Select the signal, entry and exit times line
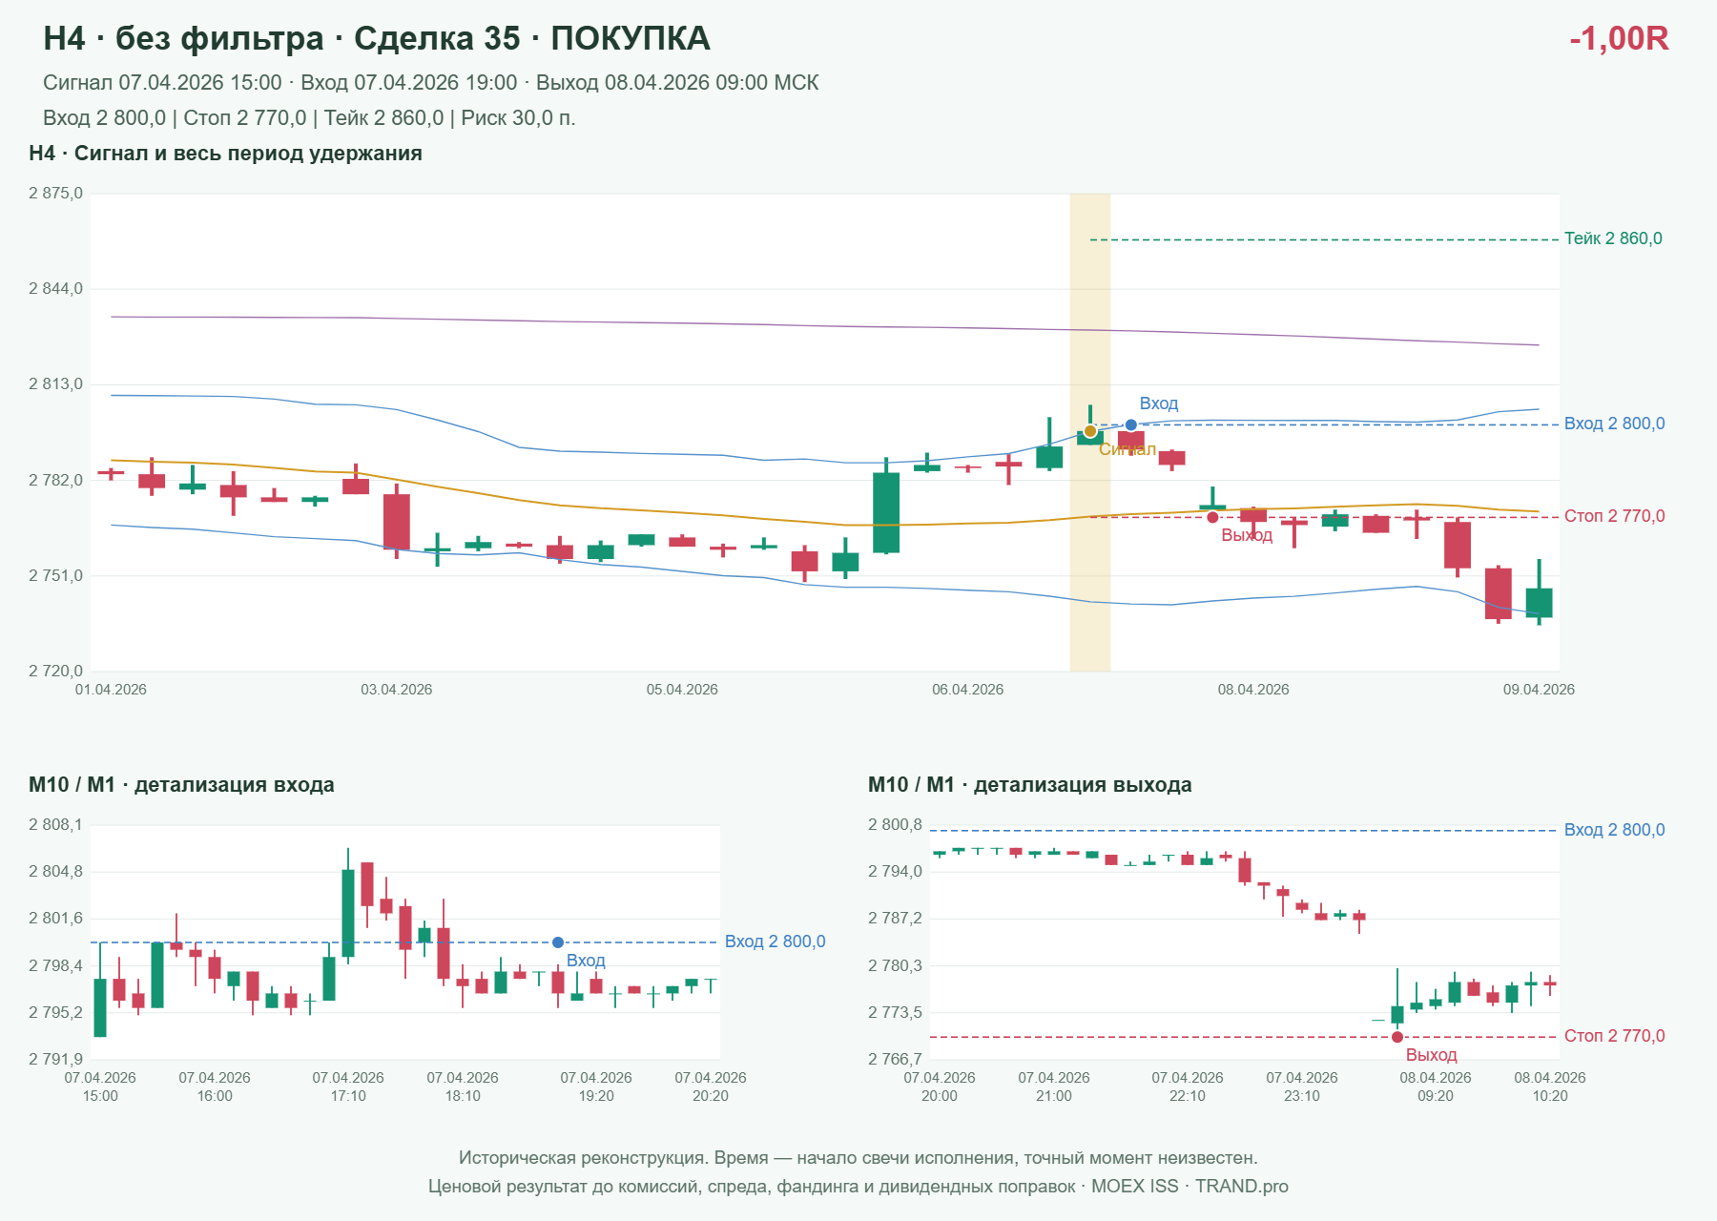The height and width of the screenshot is (1221, 1717). (431, 83)
